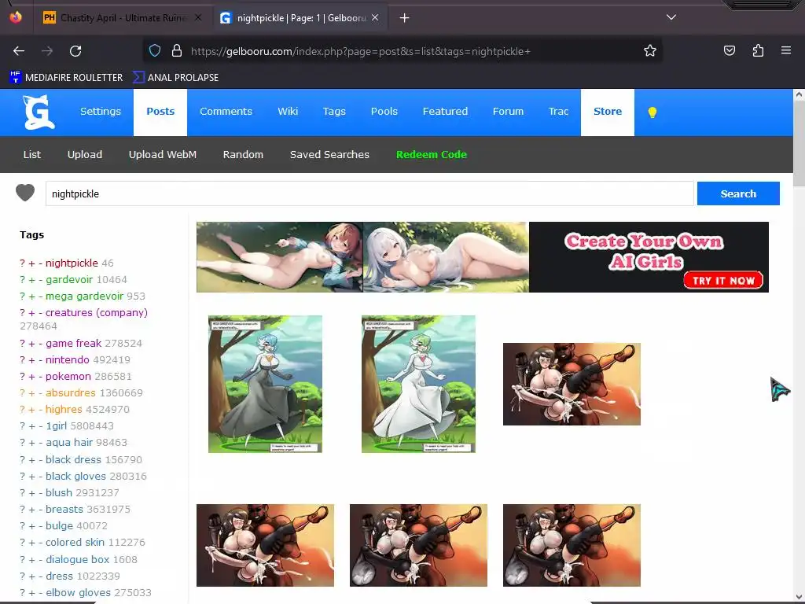Click the plus next to black dress

pos(31,459)
